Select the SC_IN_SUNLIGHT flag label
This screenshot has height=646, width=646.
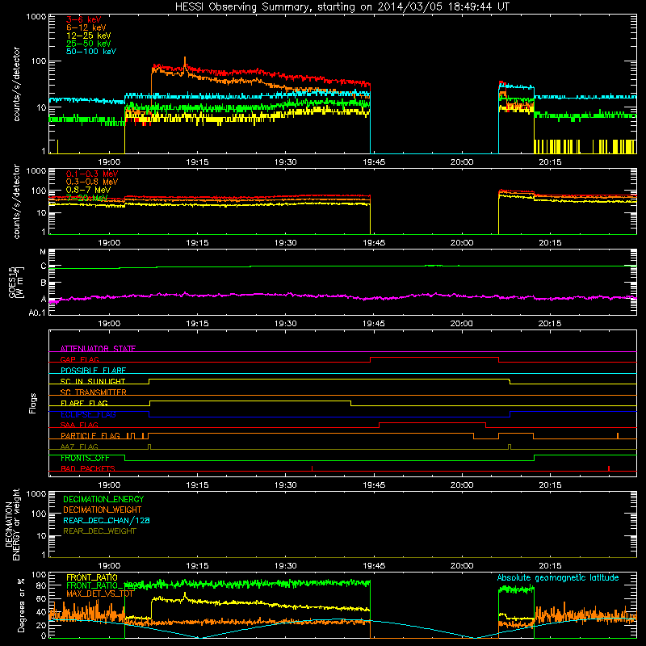(93, 381)
